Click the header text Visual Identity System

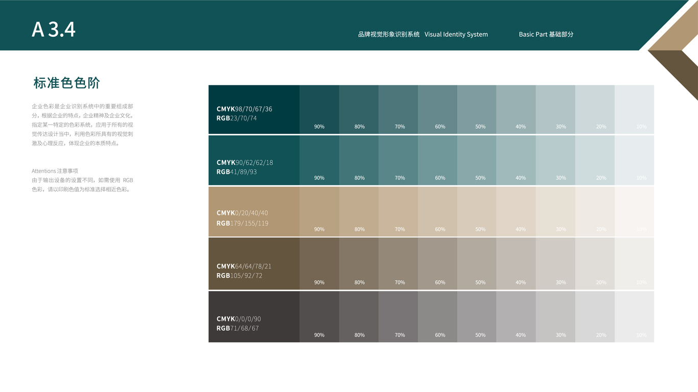[x=456, y=35]
